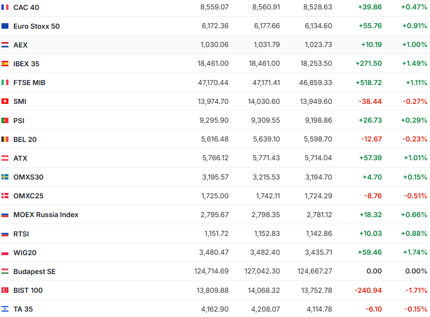Click the Portugal flag icon next to PSI
This screenshot has width=430, height=317.
pos(5,121)
